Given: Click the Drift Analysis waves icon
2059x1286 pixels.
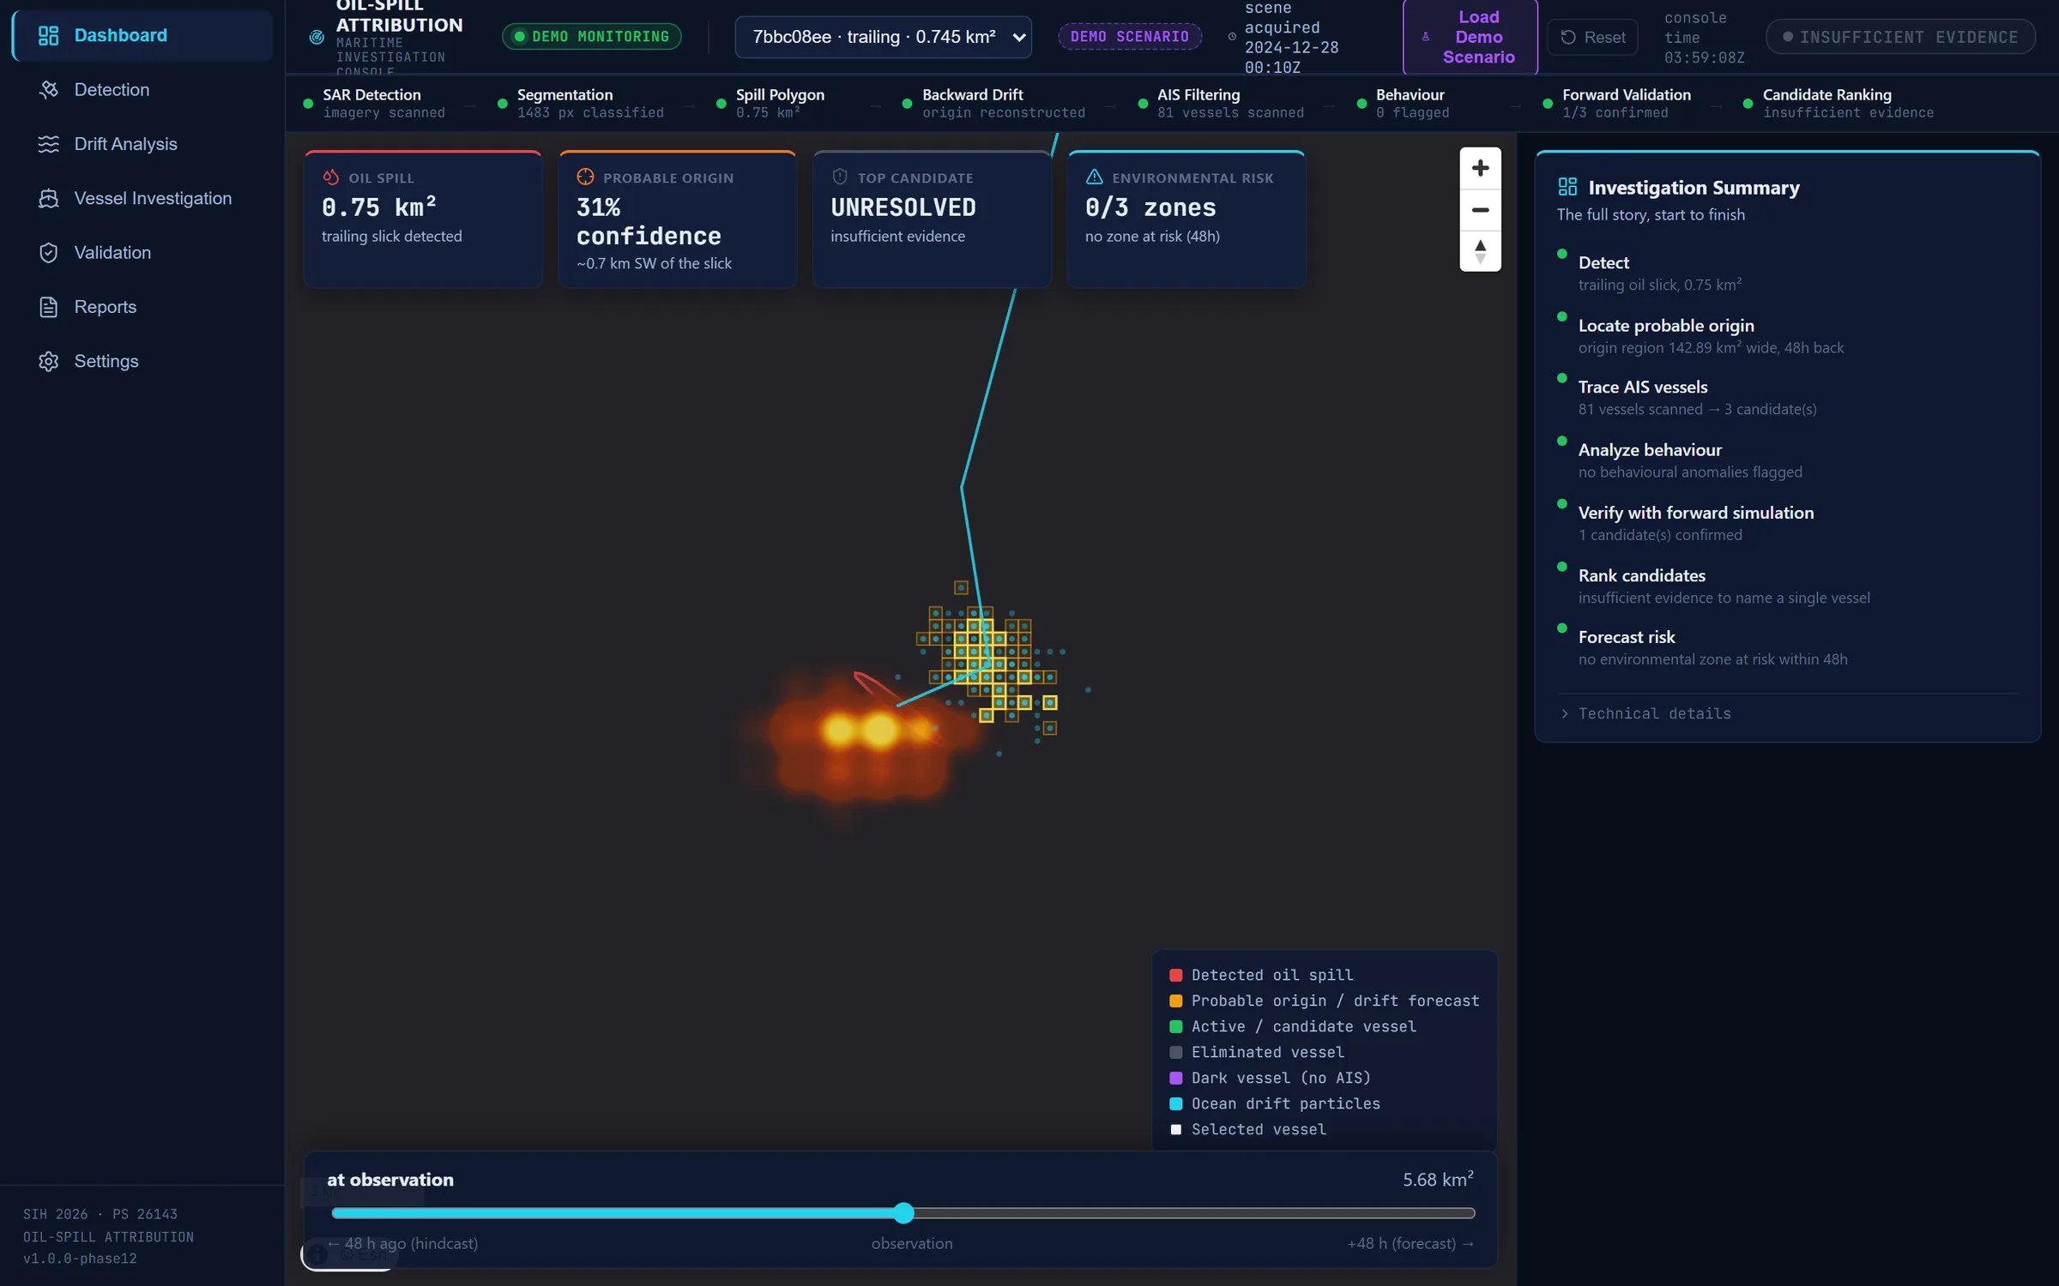Looking at the screenshot, I should point(49,144).
